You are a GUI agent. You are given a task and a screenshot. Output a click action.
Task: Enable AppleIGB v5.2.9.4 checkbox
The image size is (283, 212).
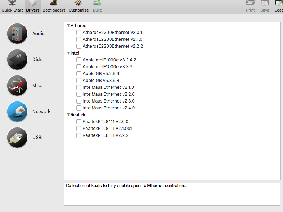tap(79, 74)
